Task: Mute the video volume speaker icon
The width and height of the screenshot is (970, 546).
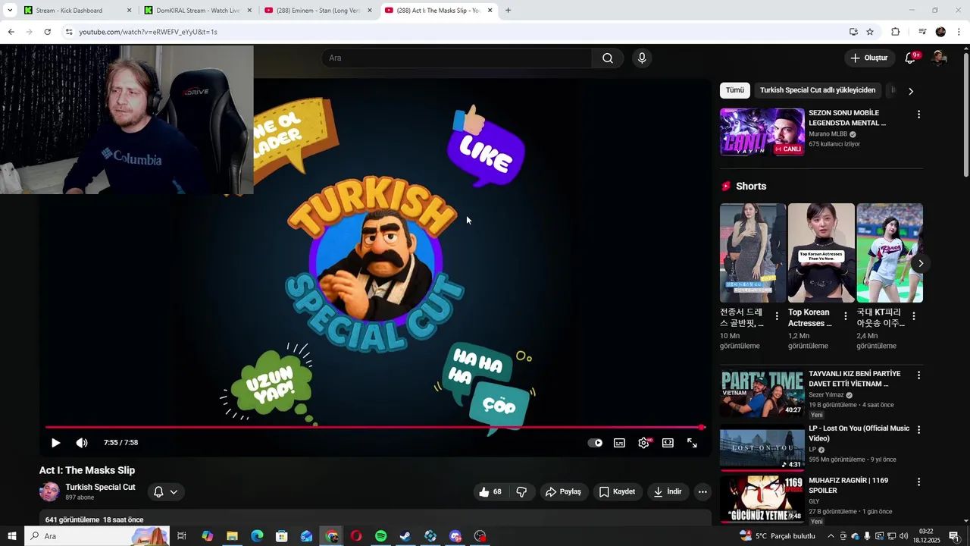Action: pos(82,443)
